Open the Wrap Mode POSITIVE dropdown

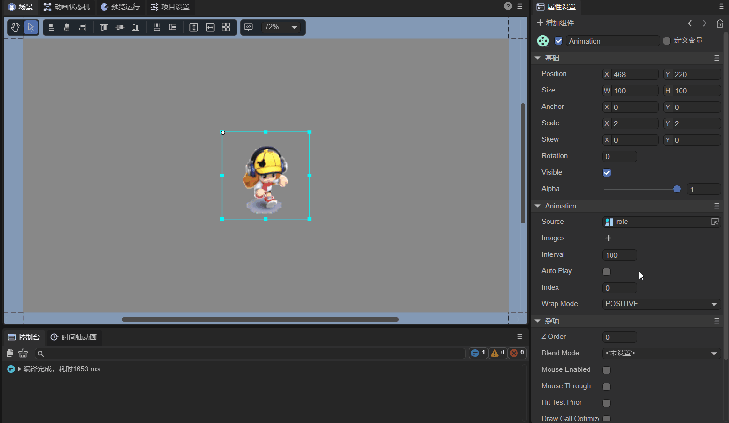pyautogui.click(x=661, y=304)
